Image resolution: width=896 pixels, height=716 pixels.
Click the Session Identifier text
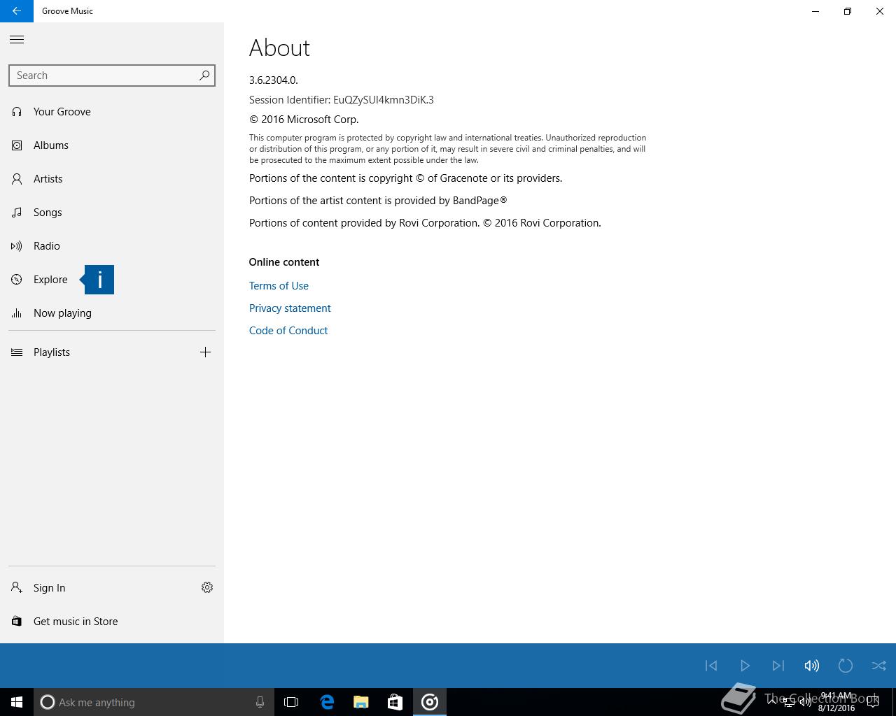click(x=342, y=100)
